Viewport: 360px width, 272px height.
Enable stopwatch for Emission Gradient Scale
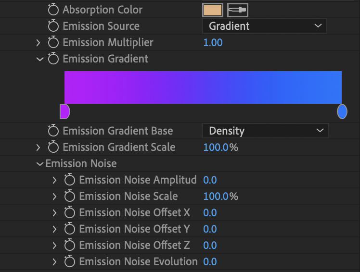pos(53,147)
